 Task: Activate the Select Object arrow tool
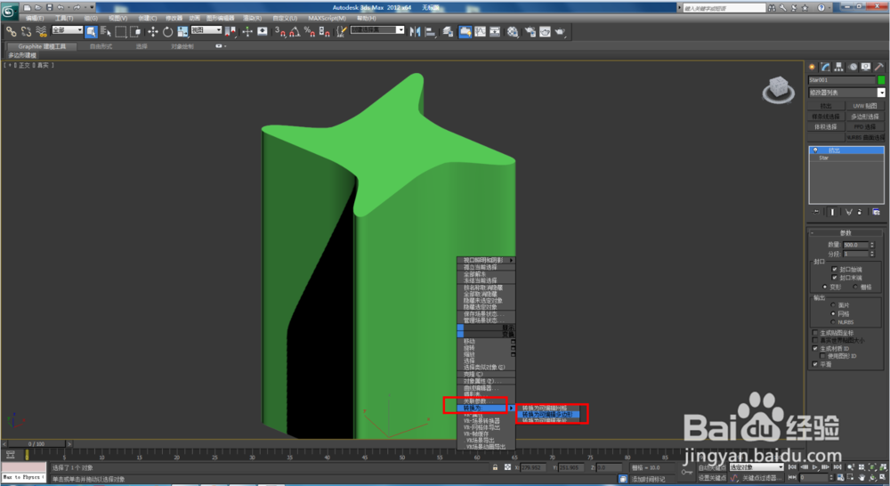pos(92,32)
